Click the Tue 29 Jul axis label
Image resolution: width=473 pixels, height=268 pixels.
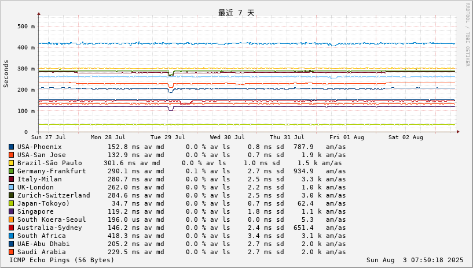click(168, 137)
